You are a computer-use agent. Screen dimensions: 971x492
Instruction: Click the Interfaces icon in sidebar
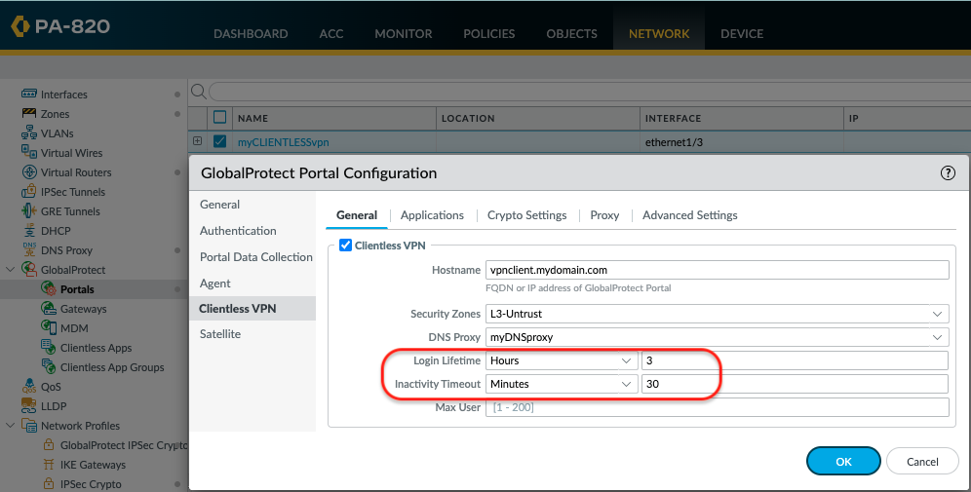coord(28,95)
